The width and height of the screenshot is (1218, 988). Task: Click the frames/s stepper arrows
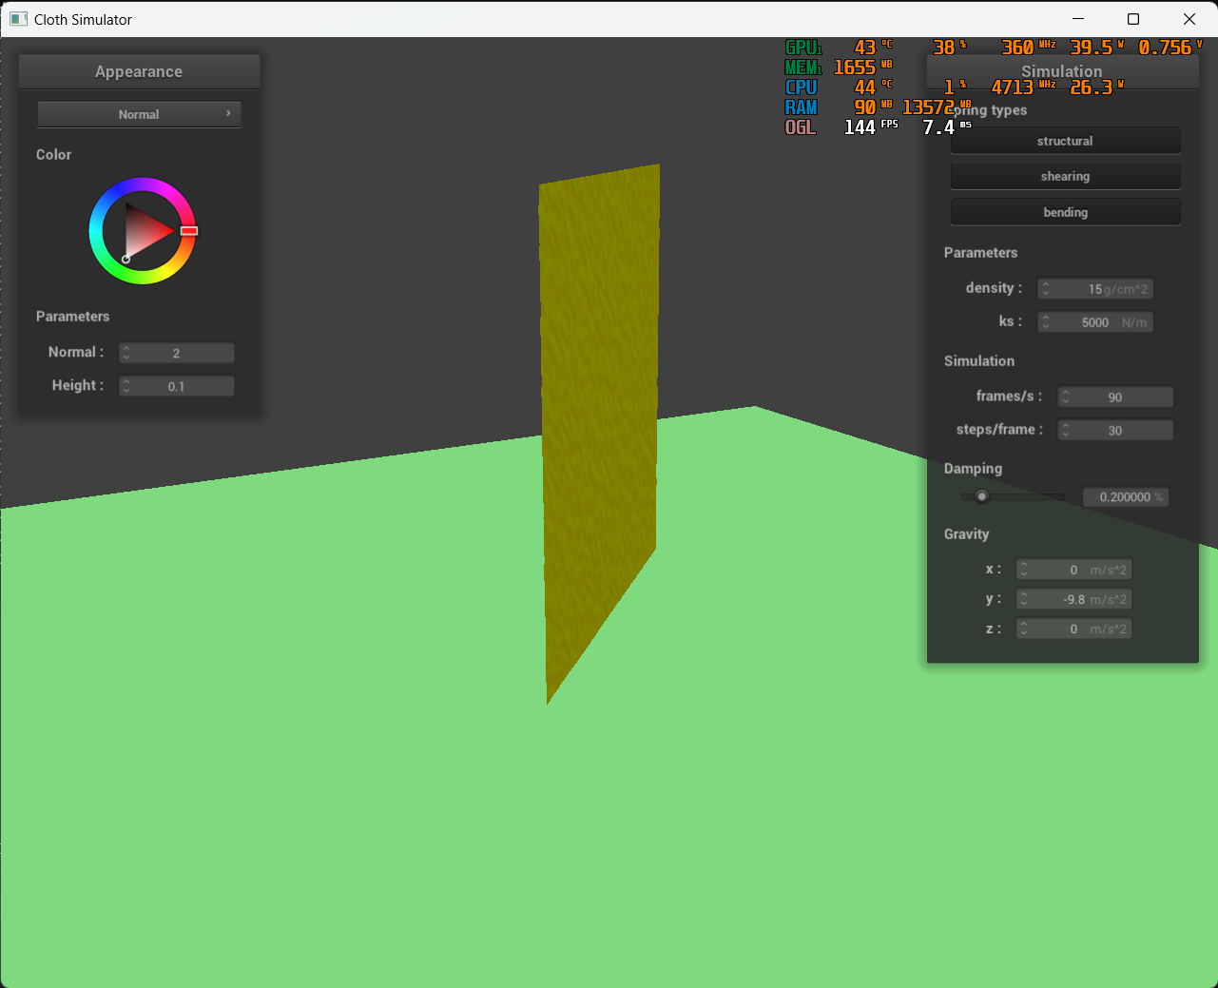pos(1066,397)
